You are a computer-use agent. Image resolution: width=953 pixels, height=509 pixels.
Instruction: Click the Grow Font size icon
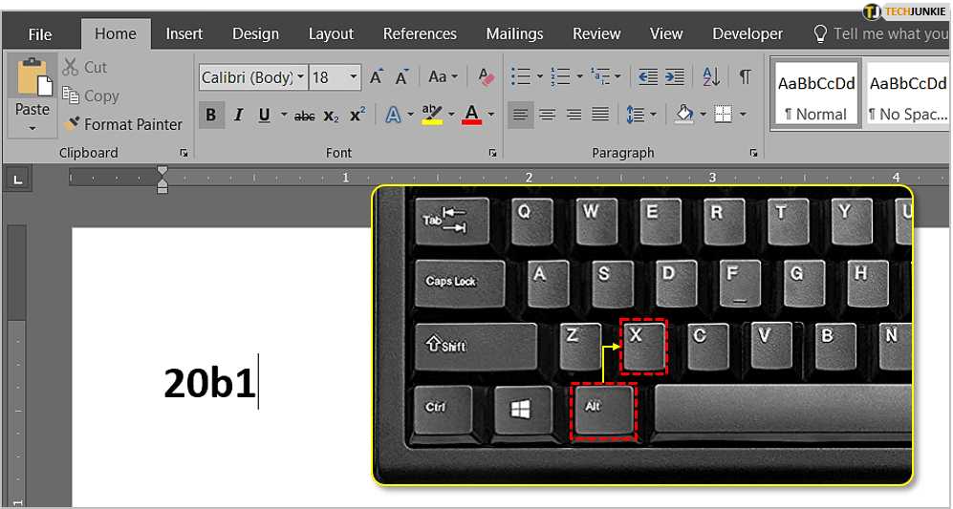377,77
